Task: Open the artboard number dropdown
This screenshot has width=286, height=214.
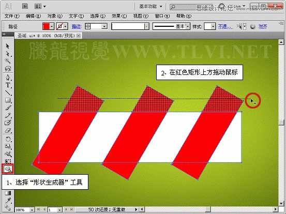Action: click(60, 210)
